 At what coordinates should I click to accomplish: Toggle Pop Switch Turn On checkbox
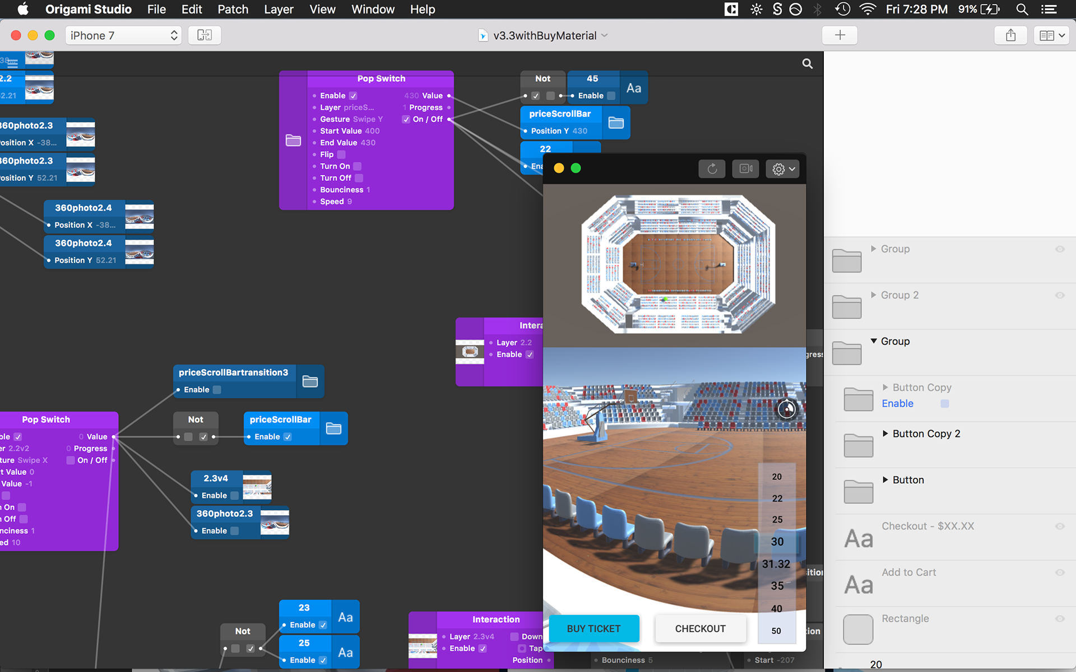pyautogui.click(x=357, y=166)
